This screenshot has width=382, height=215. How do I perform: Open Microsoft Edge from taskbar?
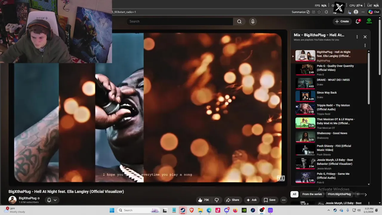[209, 210]
